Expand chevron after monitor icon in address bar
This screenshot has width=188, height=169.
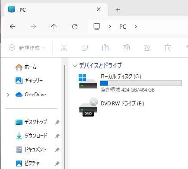pos(110,27)
